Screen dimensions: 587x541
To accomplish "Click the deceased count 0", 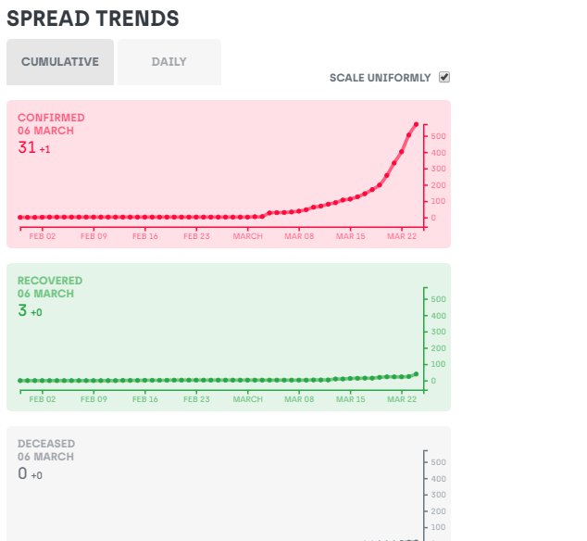I will tap(22, 473).
